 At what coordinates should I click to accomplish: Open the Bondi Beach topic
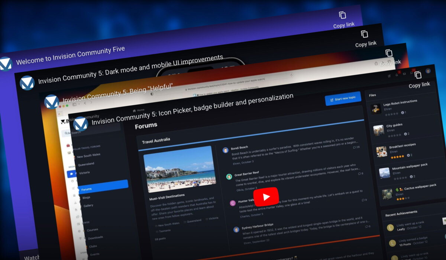point(239,147)
